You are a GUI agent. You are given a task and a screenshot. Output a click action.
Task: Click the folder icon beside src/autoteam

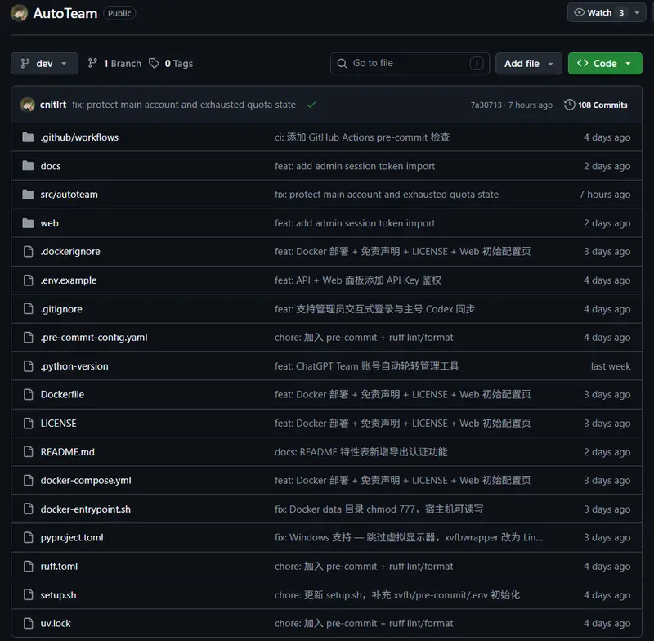(28, 195)
